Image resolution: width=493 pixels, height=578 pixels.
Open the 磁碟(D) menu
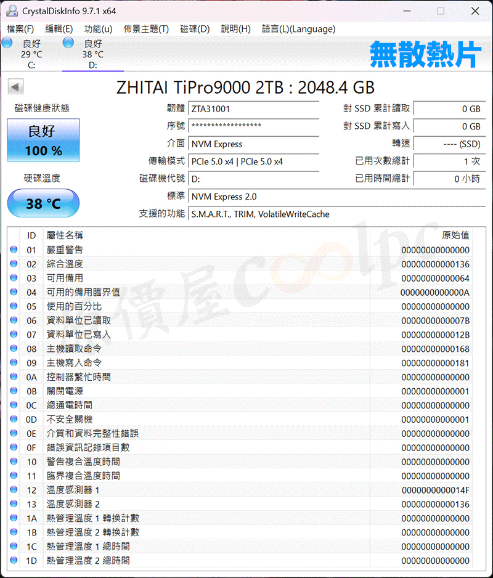(x=195, y=29)
